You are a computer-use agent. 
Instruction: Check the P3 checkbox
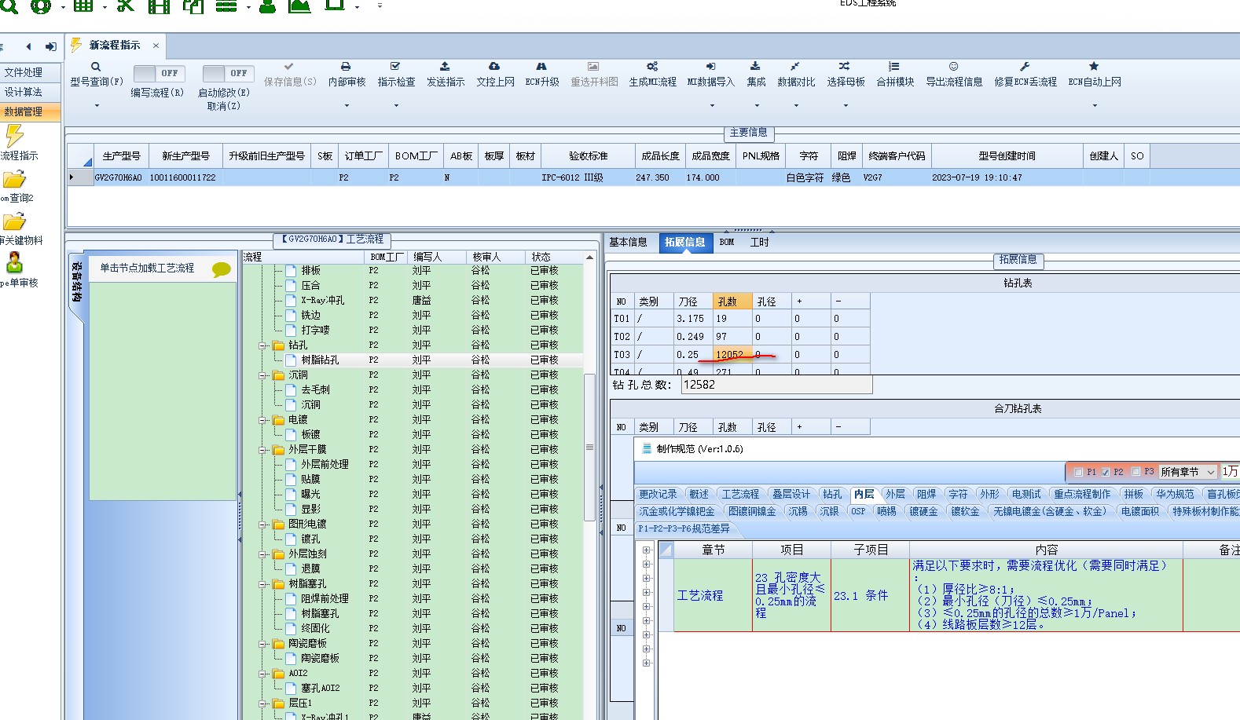pos(1135,472)
